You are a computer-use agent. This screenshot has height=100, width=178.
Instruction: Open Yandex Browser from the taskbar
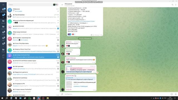pyautogui.click(x=34, y=98)
